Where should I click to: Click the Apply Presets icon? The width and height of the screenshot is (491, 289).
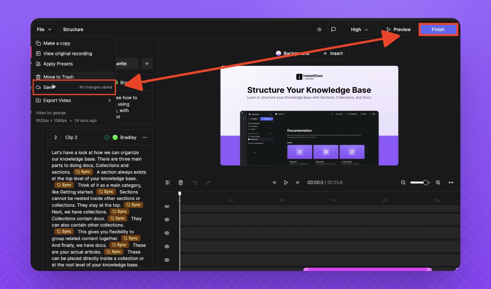(x=38, y=64)
